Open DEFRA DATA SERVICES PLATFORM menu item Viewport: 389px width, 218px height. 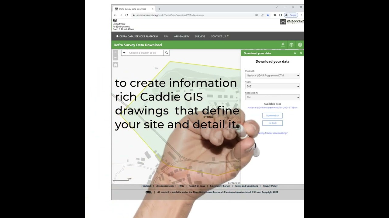[137, 36]
